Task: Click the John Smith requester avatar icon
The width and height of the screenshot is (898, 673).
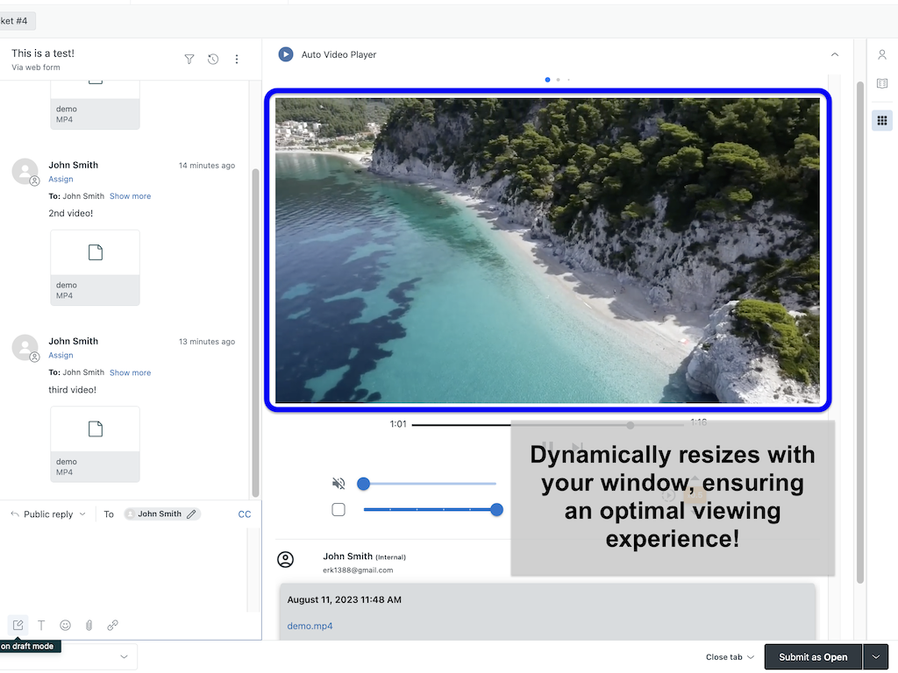Action: tap(285, 559)
